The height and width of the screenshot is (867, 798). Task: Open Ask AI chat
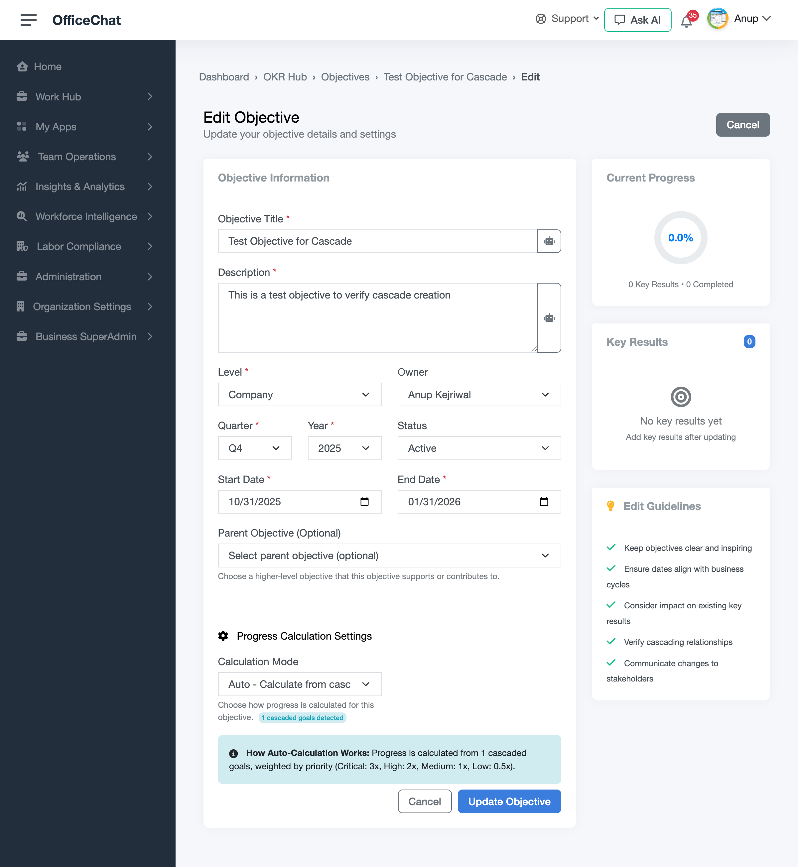(638, 20)
